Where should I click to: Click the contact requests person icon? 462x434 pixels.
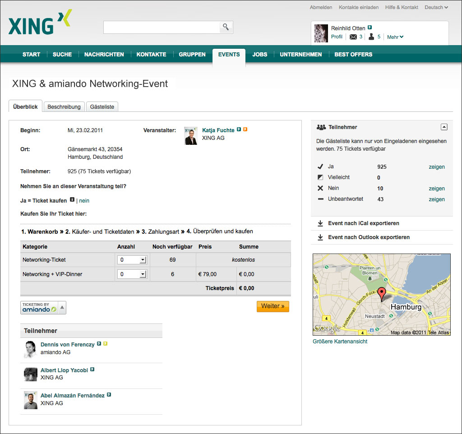pos(371,37)
